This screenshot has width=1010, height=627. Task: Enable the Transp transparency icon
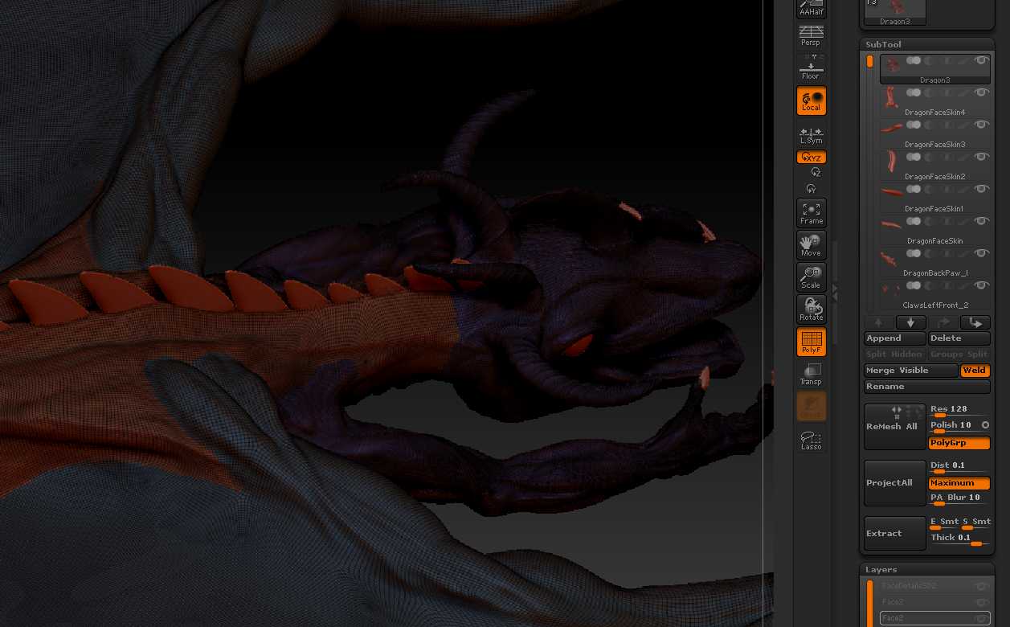811,375
